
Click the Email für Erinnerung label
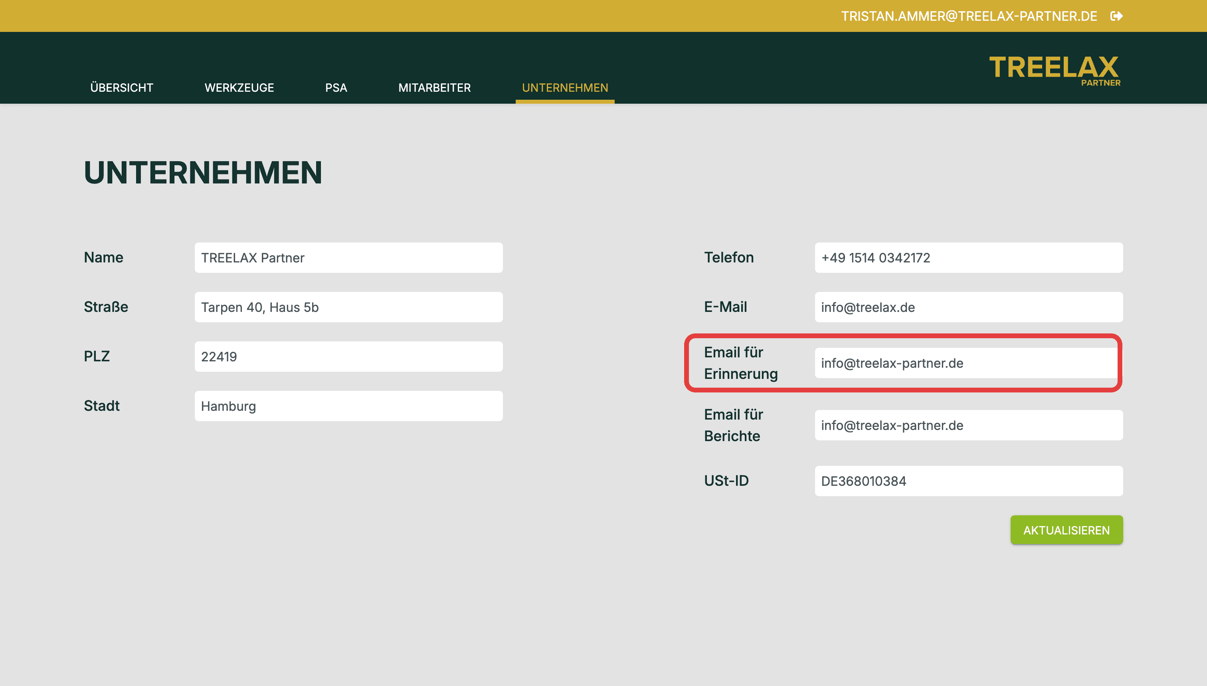click(741, 363)
